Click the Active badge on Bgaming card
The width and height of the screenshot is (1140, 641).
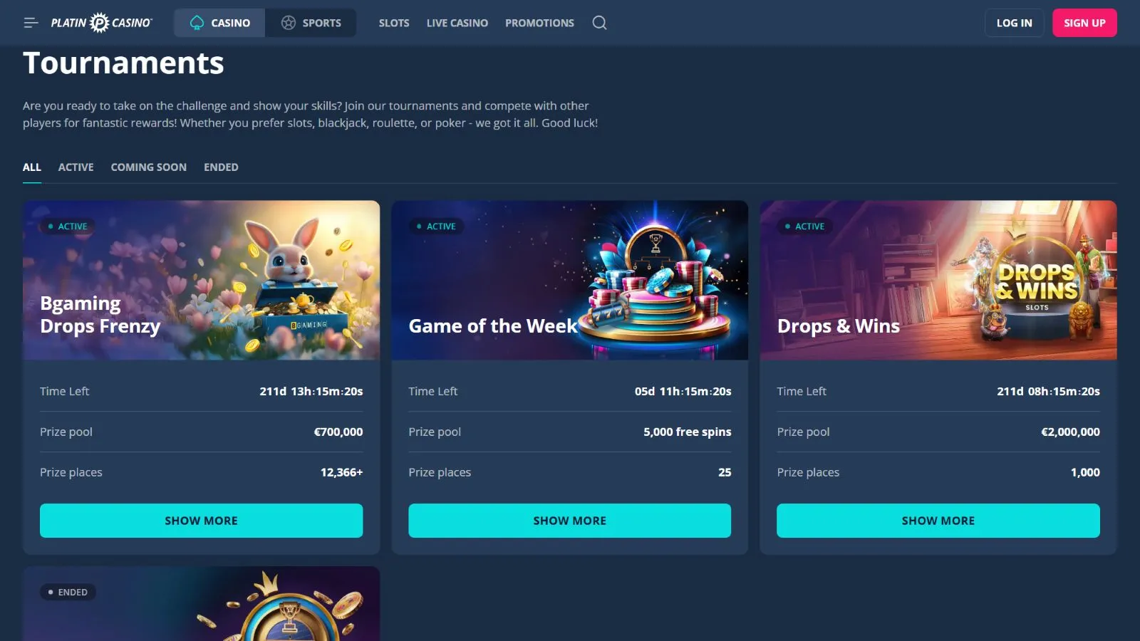coord(68,226)
